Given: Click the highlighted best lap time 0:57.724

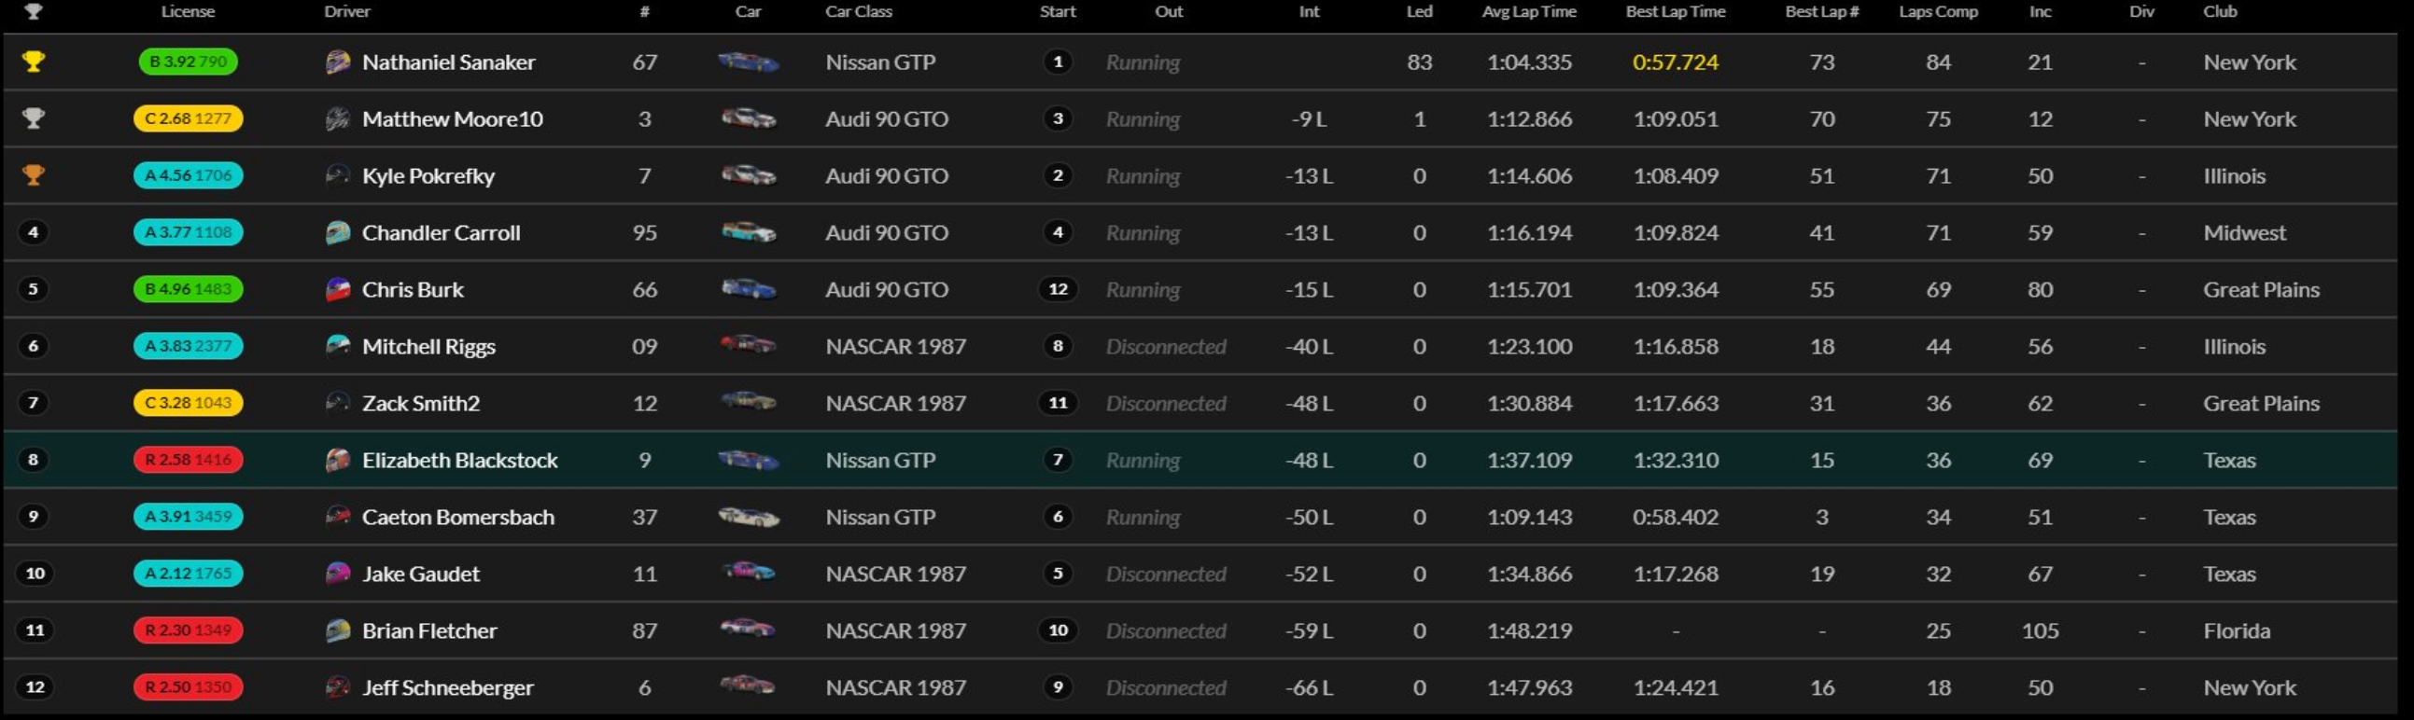Looking at the screenshot, I should pyautogui.click(x=1675, y=62).
